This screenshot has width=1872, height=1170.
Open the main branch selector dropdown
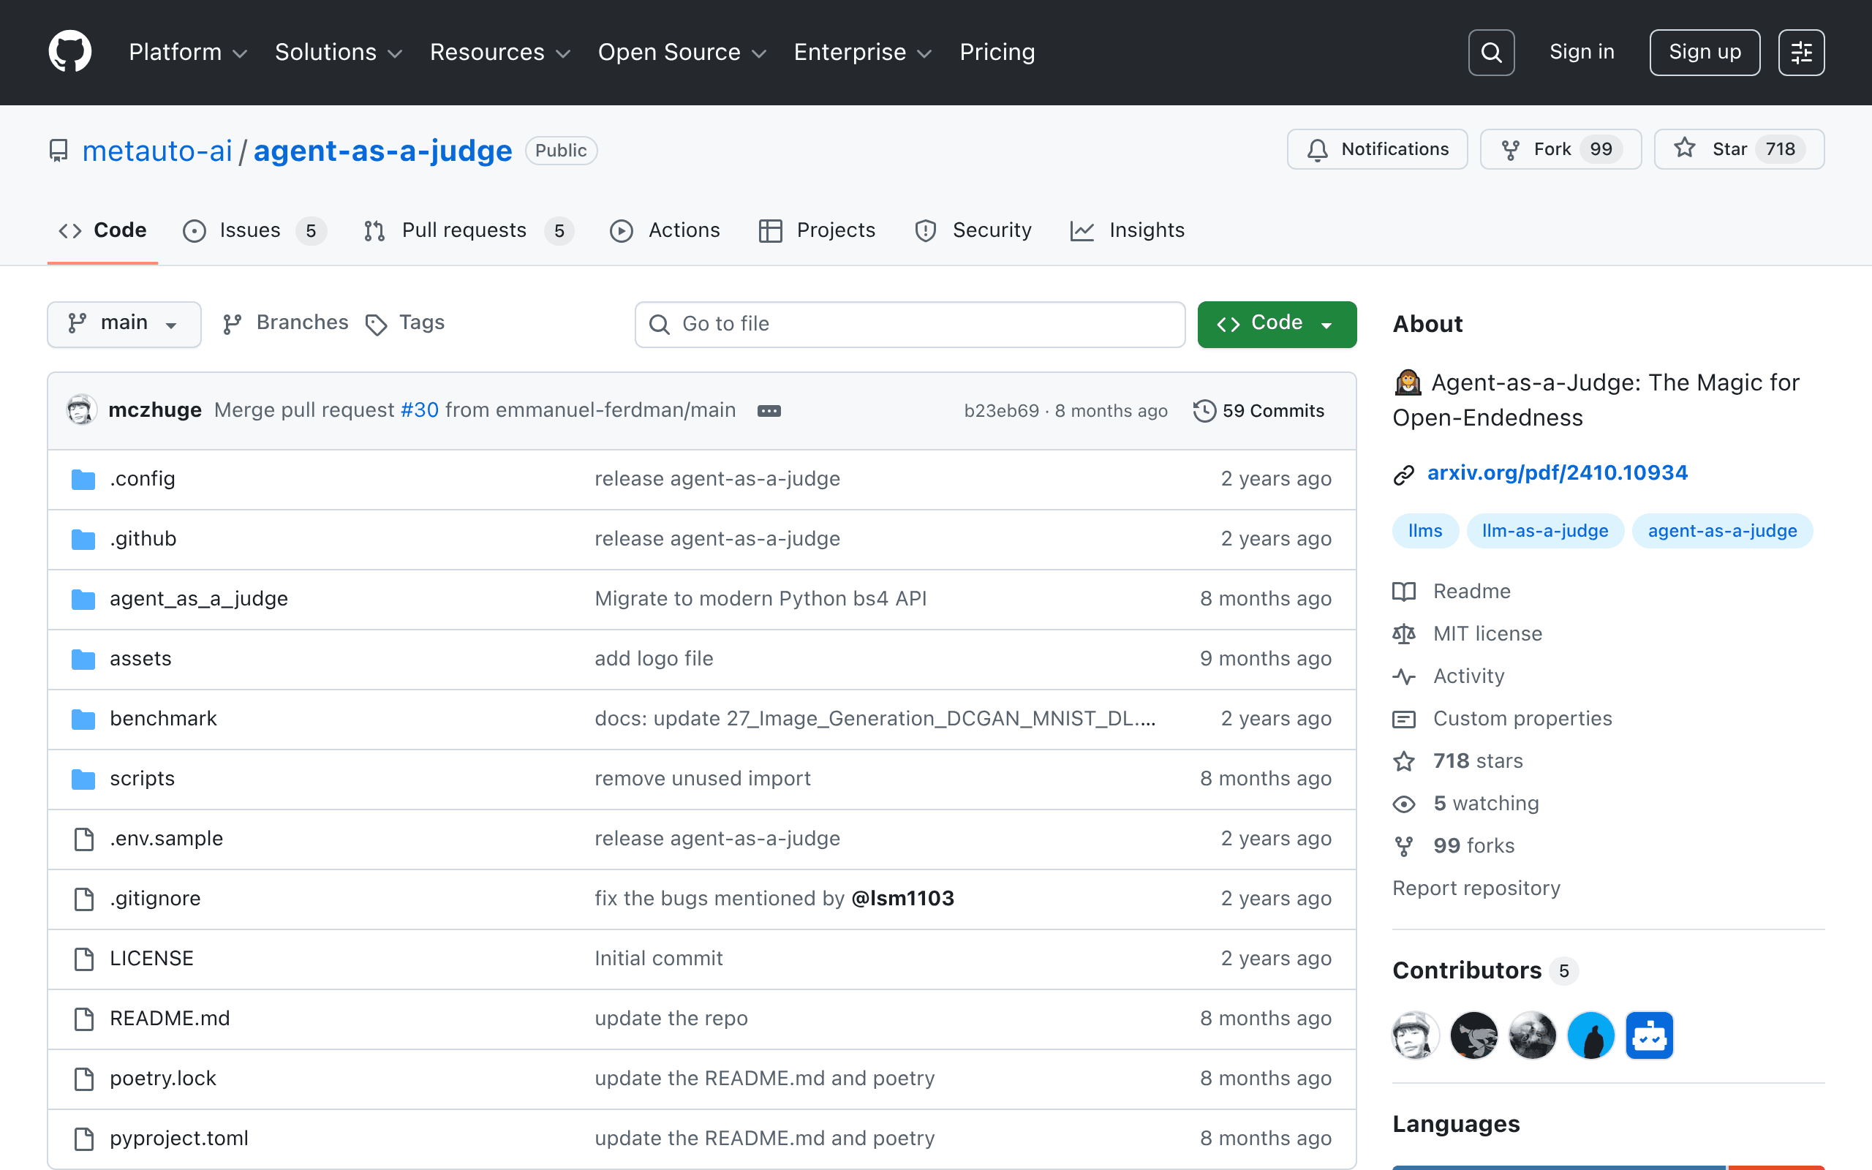(124, 323)
